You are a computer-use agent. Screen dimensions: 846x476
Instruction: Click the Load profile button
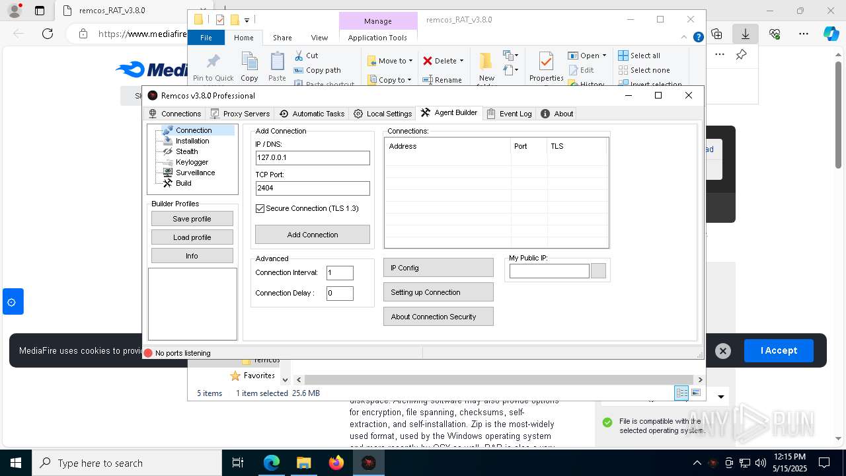point(192,237)
